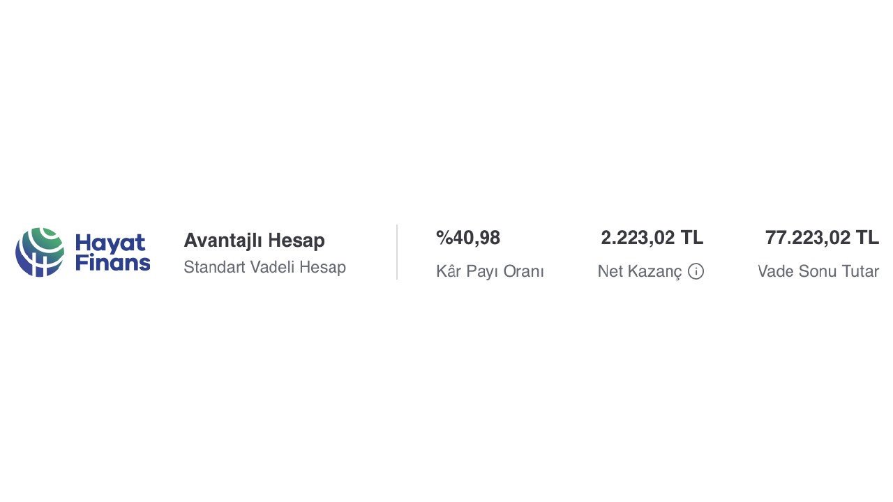Click "TL" in the maturity end amount
893x502 pixels.
[x=867, y=238]
